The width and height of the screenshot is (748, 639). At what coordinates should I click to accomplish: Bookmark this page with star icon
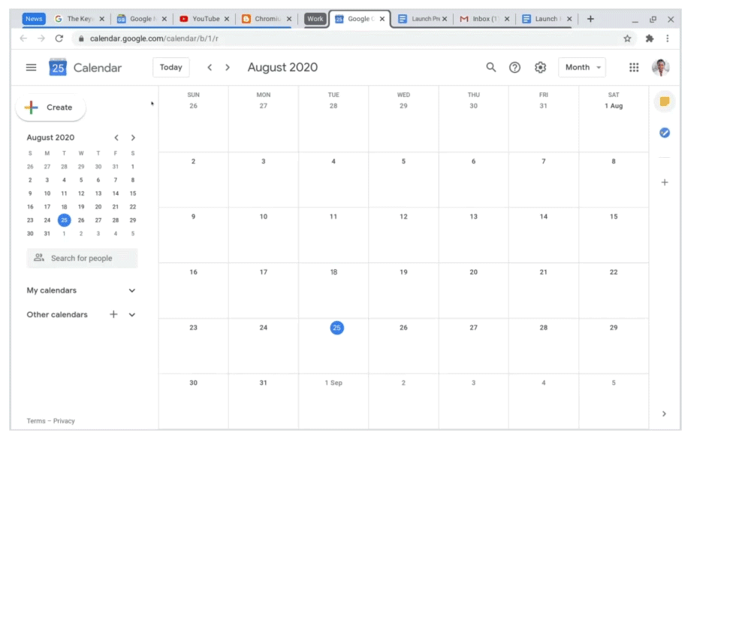(x=627, y=38)
